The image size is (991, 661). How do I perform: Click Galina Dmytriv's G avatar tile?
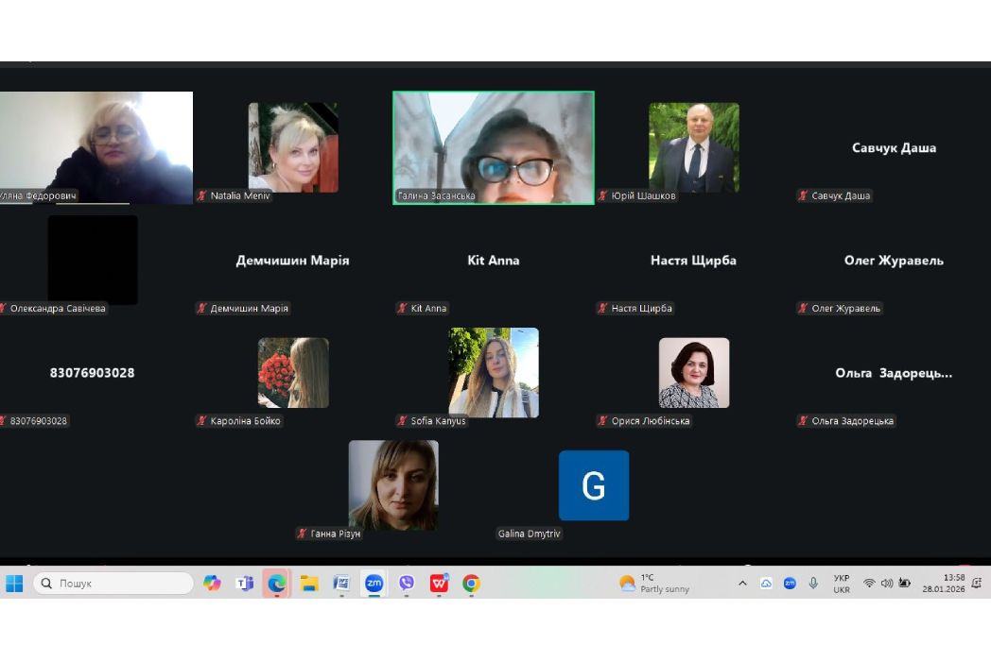pos(593,485)
